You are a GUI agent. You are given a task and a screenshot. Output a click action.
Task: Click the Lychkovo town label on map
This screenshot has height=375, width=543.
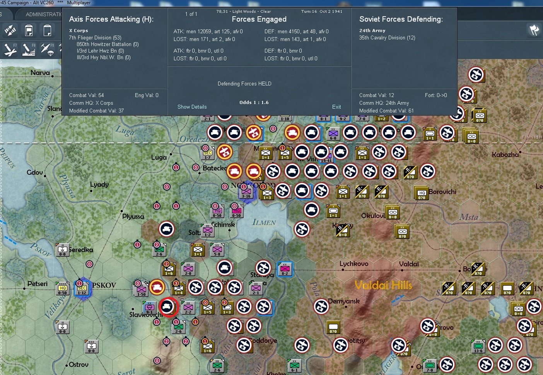coord(354,264)
